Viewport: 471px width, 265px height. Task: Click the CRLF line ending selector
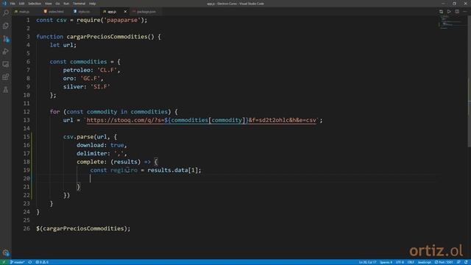point(411,262)
